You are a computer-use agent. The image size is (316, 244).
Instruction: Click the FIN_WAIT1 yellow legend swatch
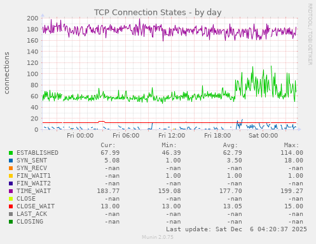pyautogui.click(x=11, y=176)
